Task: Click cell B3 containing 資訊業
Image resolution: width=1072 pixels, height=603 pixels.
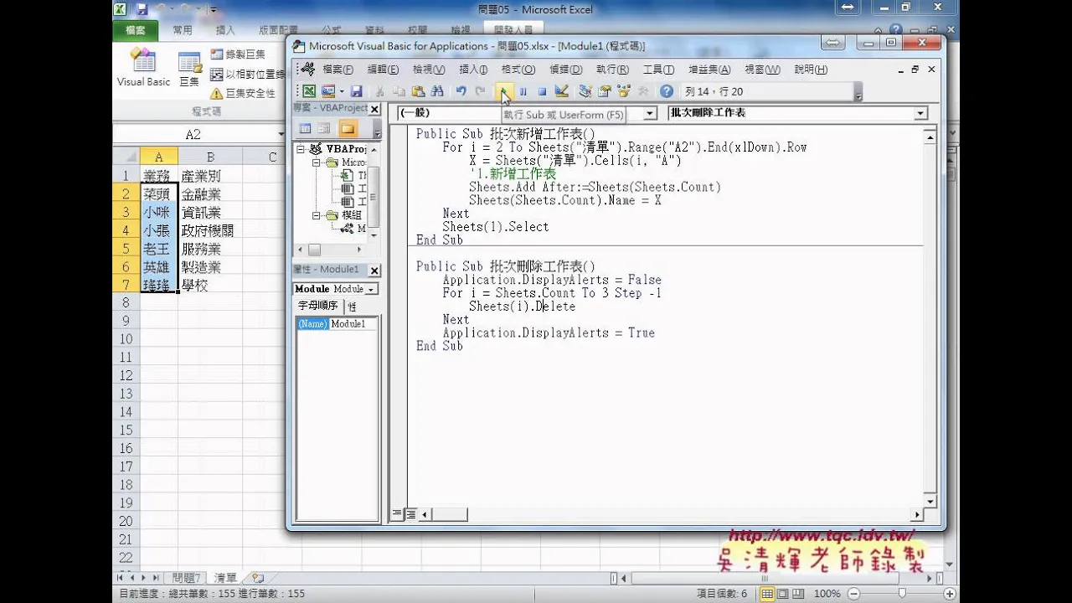Action: (x=209, y=213)
